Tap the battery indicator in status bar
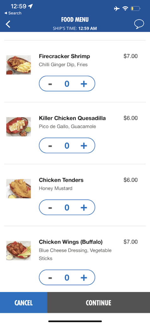The width and height of the screenshot is (150, 325). pos(136,9)
